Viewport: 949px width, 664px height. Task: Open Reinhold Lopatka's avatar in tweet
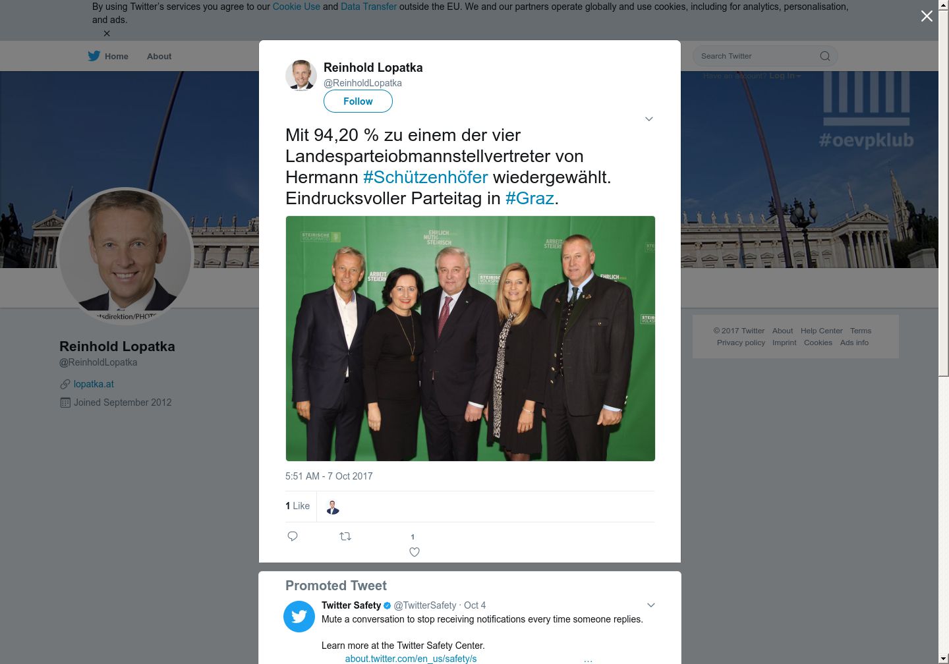301,75
